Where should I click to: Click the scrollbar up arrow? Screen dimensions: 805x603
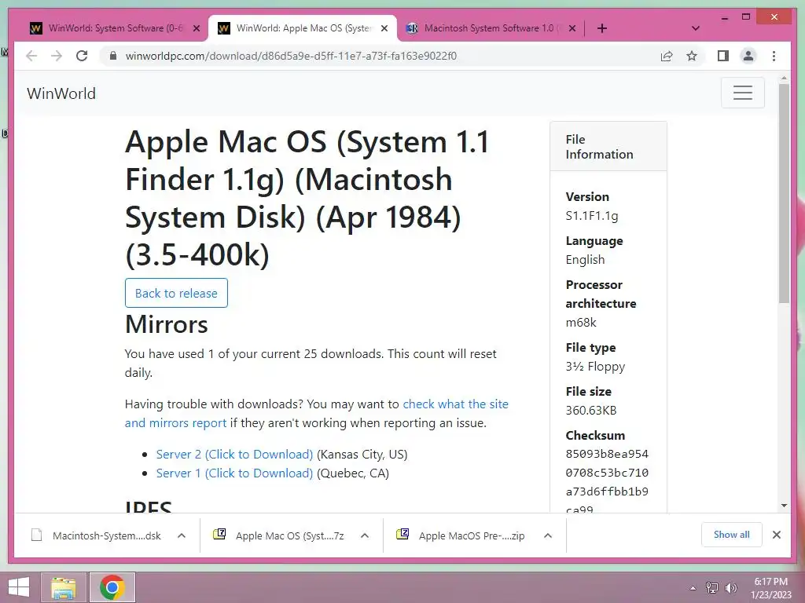[x=784, y=79]
